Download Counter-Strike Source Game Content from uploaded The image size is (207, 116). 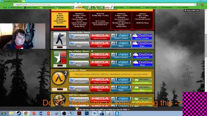79,37
